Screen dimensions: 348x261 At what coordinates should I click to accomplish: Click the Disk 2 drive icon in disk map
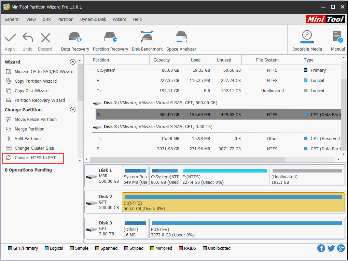click(91, 203)
